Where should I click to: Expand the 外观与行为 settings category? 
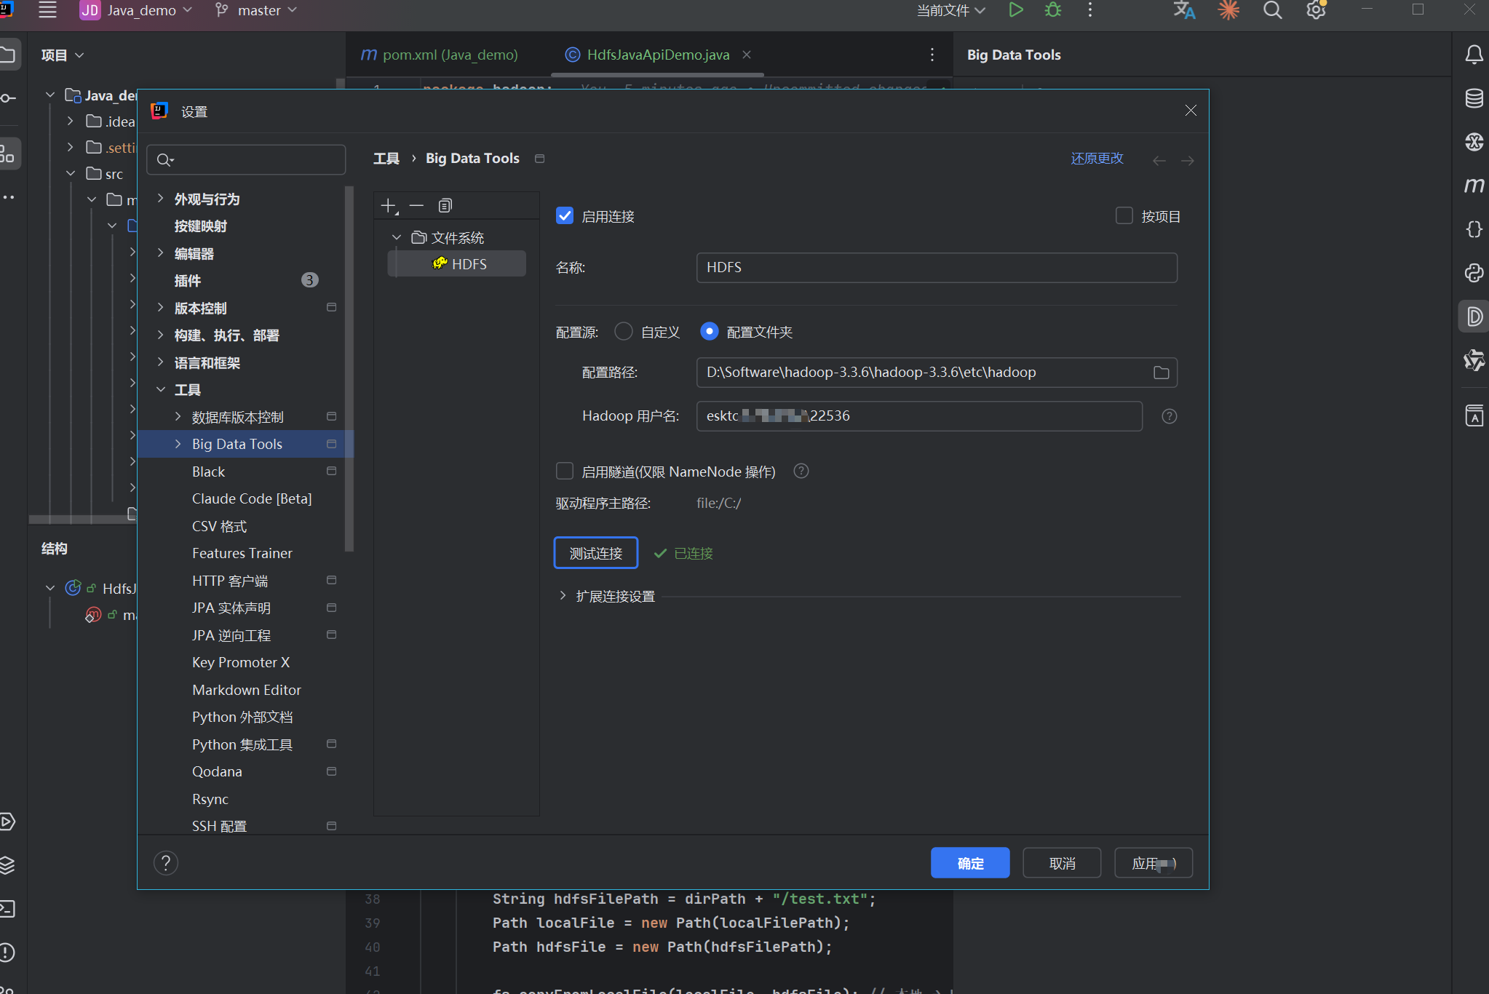(x=161, y=199)
